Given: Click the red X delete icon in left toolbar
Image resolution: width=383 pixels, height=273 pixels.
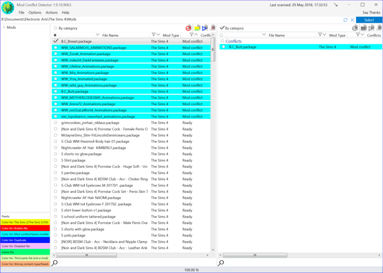Looking at the screenshot, I should point(213,28).
